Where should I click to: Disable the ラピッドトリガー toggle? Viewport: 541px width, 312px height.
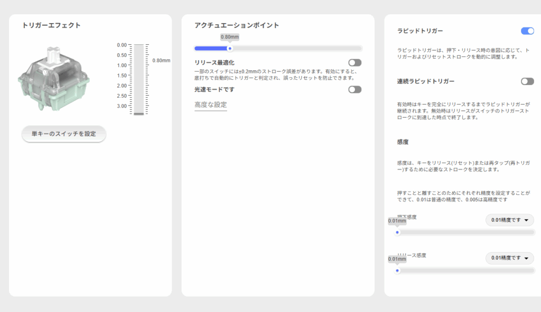(527, 31)
